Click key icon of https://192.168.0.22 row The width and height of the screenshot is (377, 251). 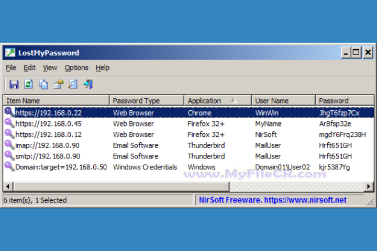(x=9, y=112)
